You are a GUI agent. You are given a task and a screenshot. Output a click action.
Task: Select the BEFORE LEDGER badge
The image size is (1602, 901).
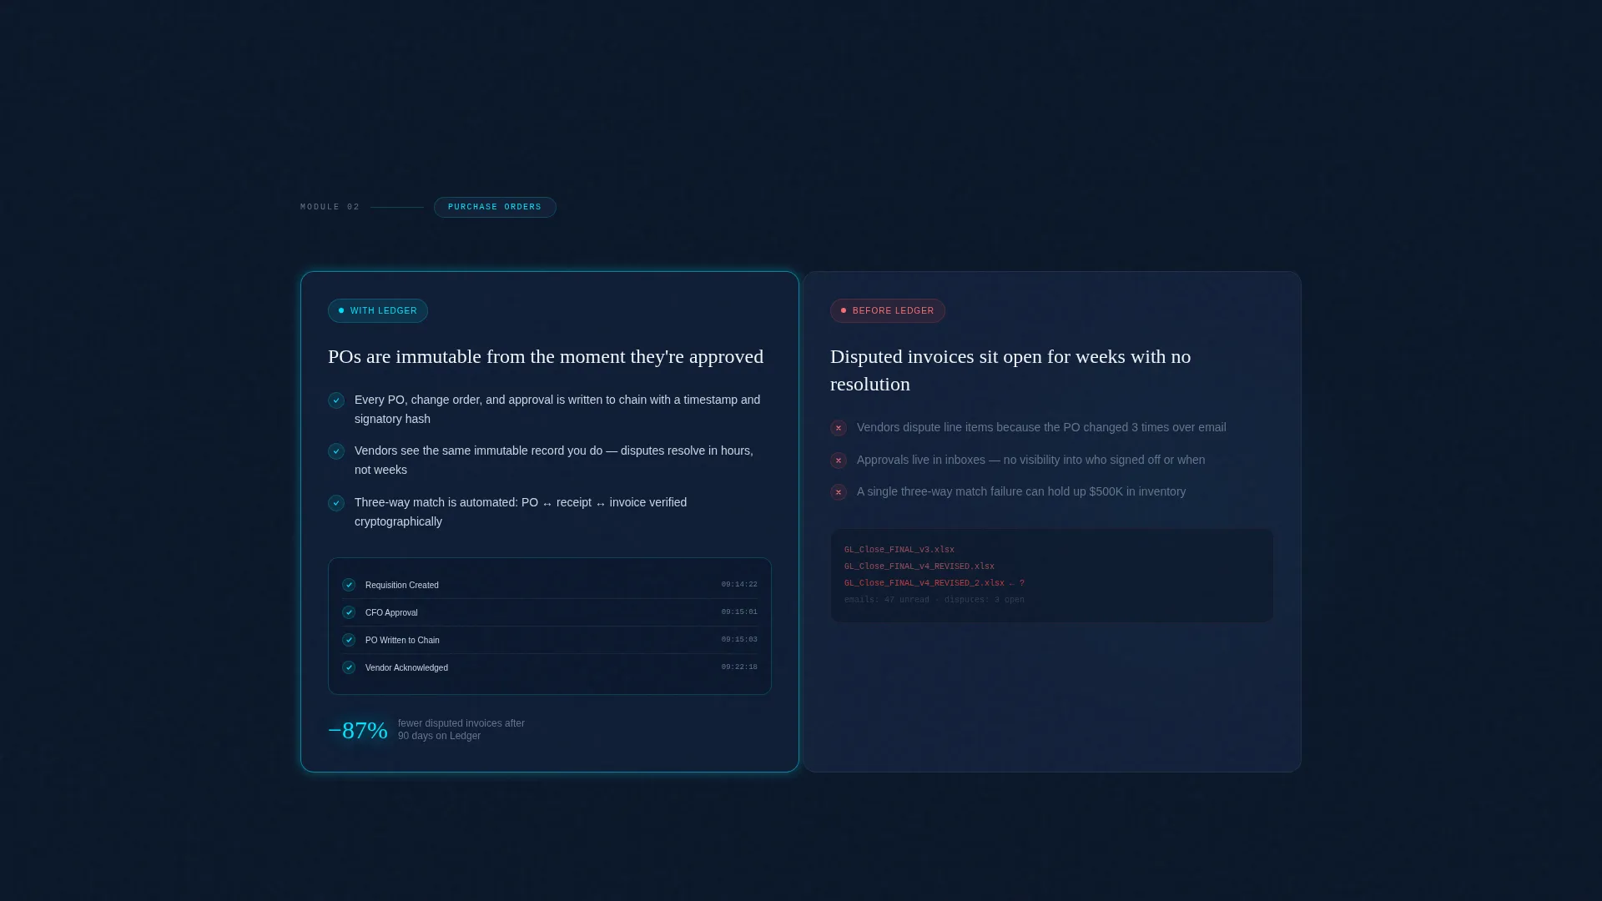pyautogui.click(x=888, y=310)
